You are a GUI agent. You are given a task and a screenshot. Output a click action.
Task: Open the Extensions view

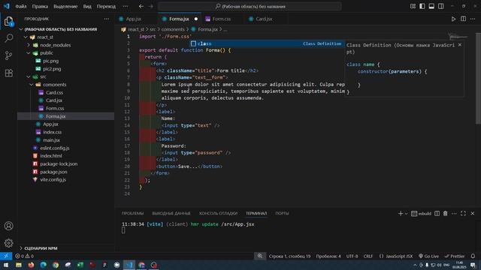(x=9, y=73)
